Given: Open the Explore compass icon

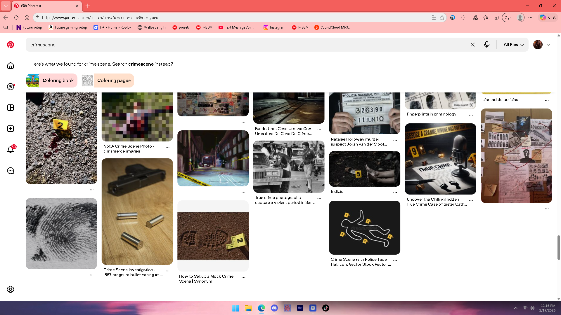Looking at the screenshot, I should pos(11,87).
